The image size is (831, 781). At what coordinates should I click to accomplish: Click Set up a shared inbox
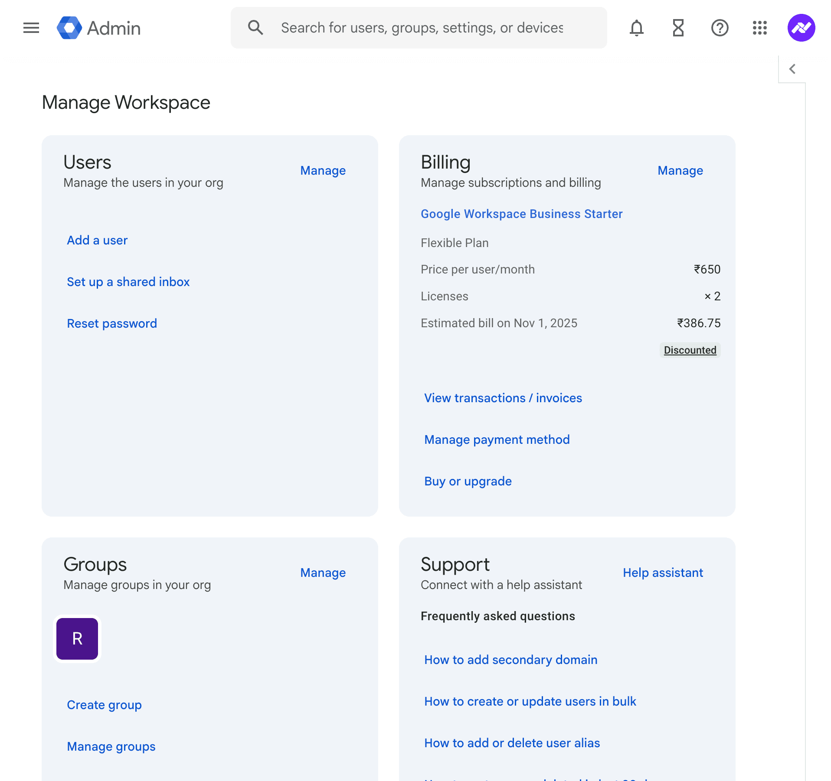128,282
